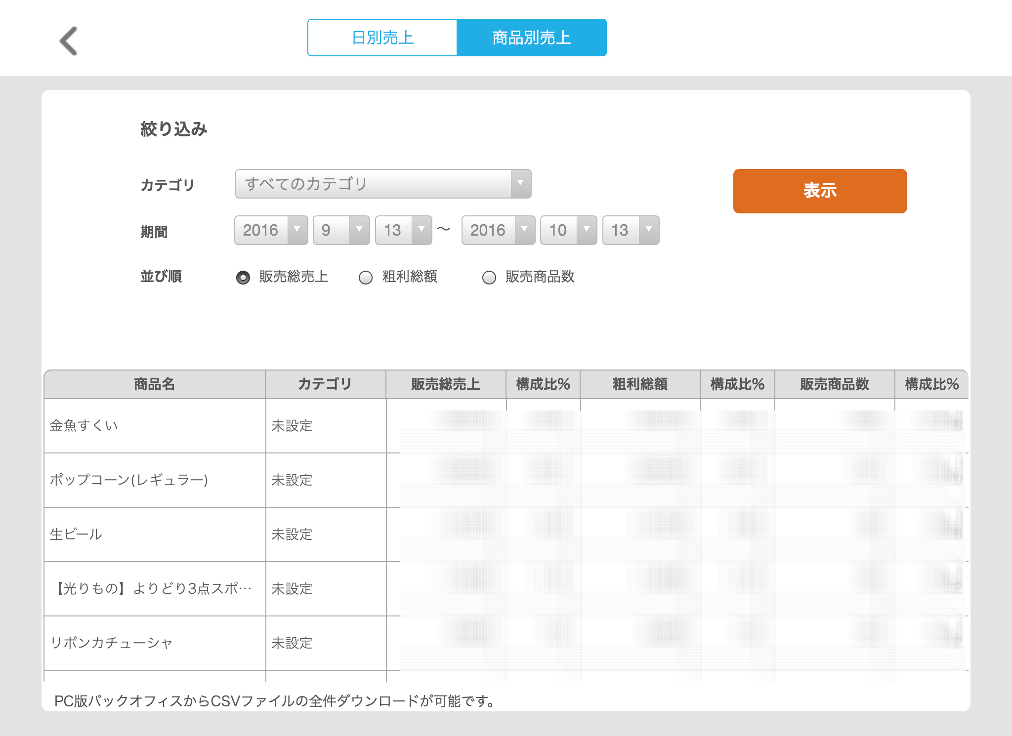Screen dimensions: 1012x736
Task: Click the 粗利総額 column header
Action: pos(640,384)
